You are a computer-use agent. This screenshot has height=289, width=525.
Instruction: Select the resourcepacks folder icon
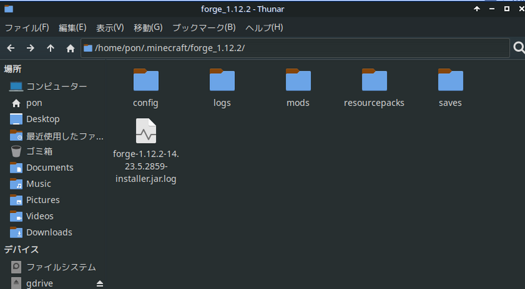coord(374,79)
